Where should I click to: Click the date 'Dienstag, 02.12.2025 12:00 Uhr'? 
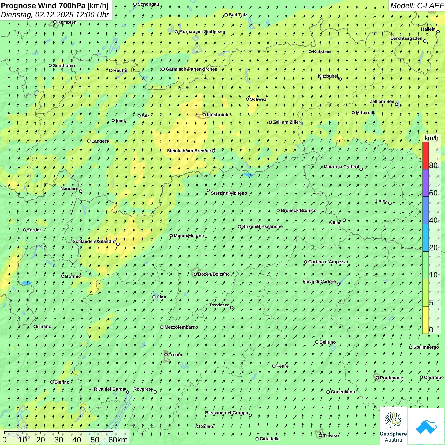tap(55, 15)
